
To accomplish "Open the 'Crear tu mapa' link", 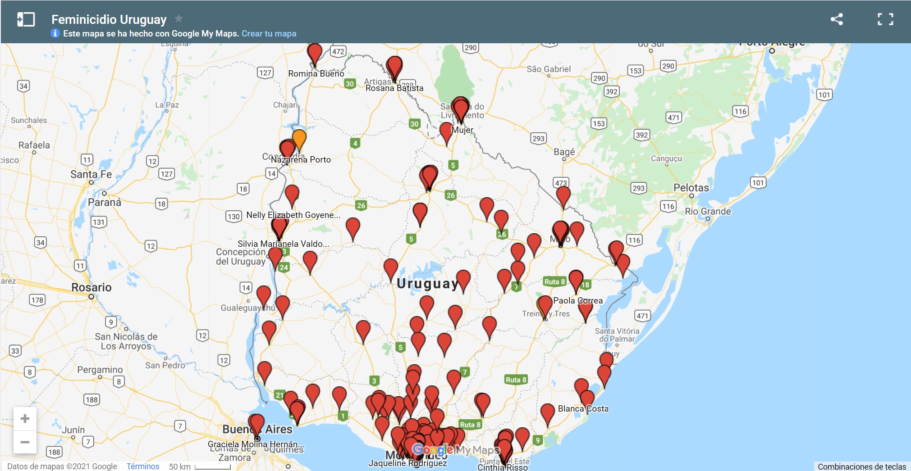I will click(x=269, y=33).
